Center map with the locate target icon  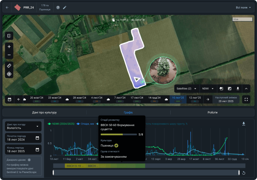point(9,74)
